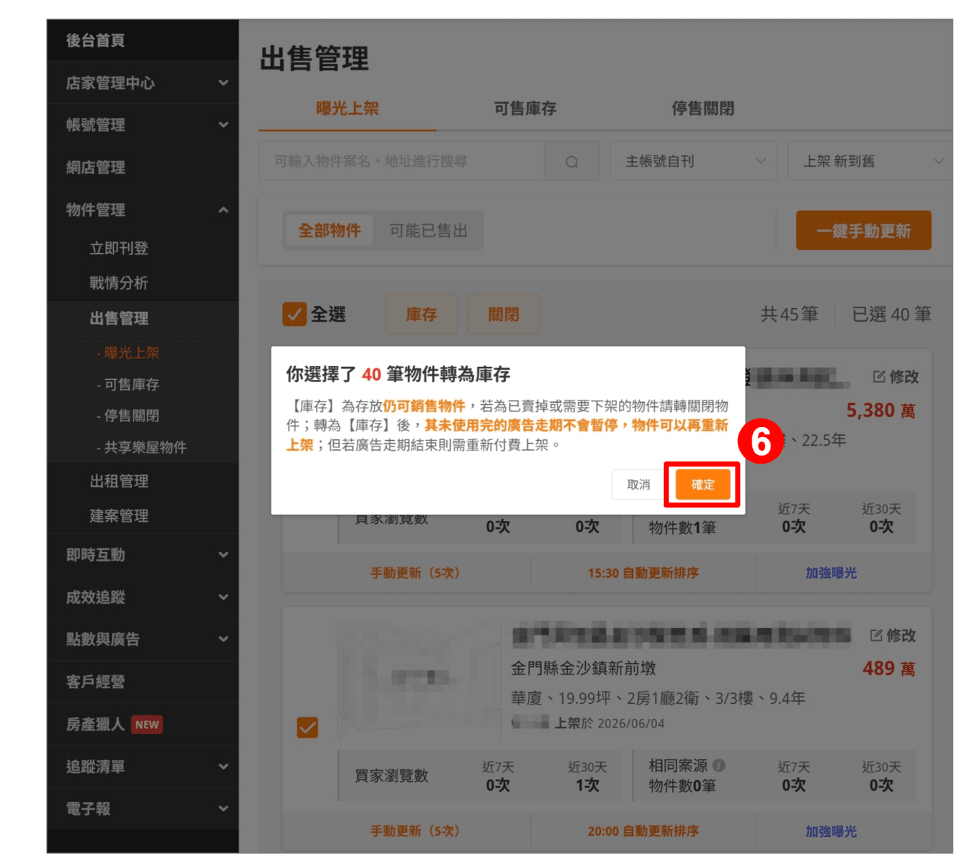
Task: Click 加強曝光 beside 15:30 row
Action: coord(831,573)
